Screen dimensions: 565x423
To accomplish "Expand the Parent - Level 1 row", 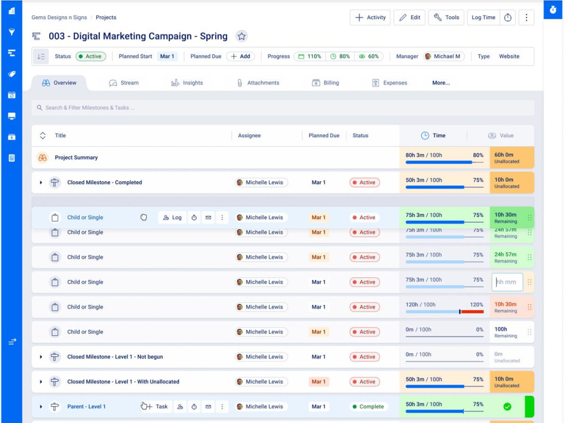I will click(41, 407).
